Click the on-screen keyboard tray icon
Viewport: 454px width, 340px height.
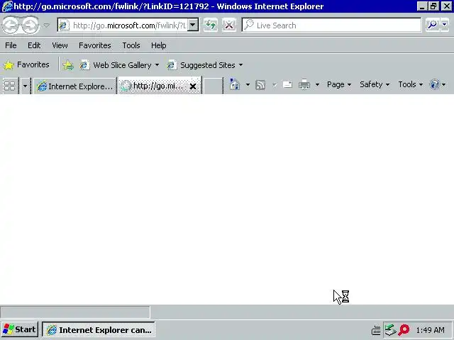pos(376,330)
